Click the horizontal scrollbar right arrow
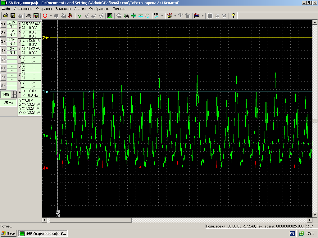Viewport: 318px width, 238px height. tap(310, 220)
